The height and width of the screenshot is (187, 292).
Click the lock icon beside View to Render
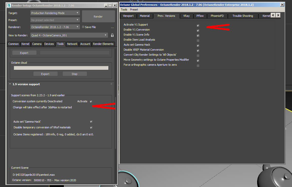pos(112,35)
